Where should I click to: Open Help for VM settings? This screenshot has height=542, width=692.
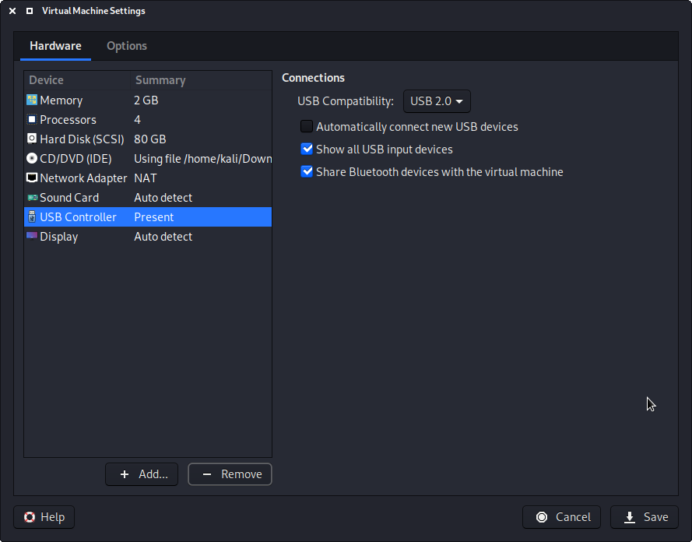pyautogui.click(x=44, y=517)
